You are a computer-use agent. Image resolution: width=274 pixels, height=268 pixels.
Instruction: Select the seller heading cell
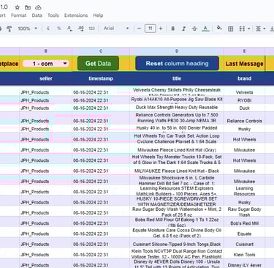(46, 78)
